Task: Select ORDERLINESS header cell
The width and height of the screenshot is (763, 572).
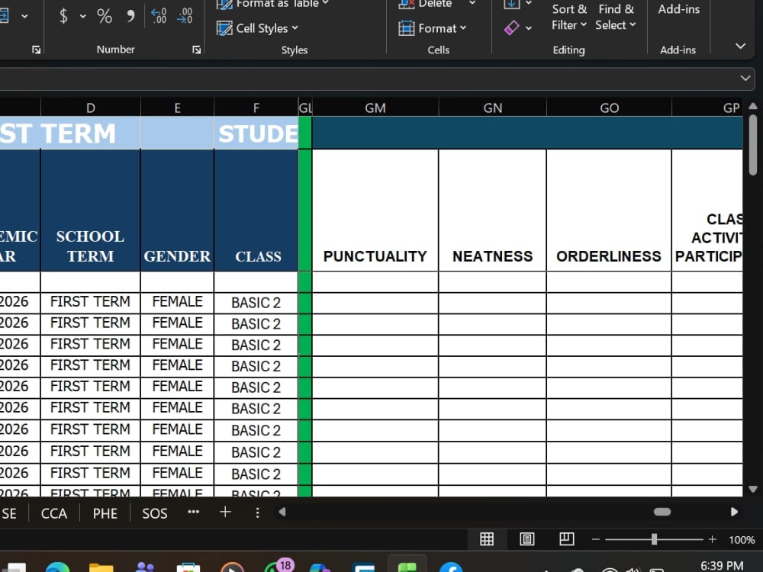Action: click(609, 210)
